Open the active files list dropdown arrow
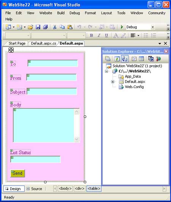 point(160,43)
